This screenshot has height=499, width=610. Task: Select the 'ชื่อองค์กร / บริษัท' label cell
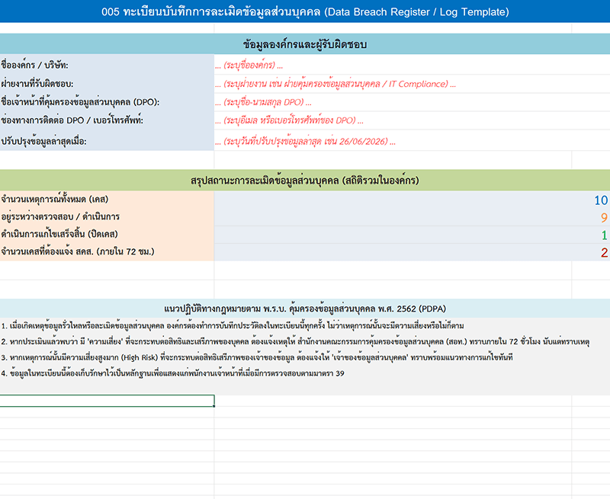(107, 65)
